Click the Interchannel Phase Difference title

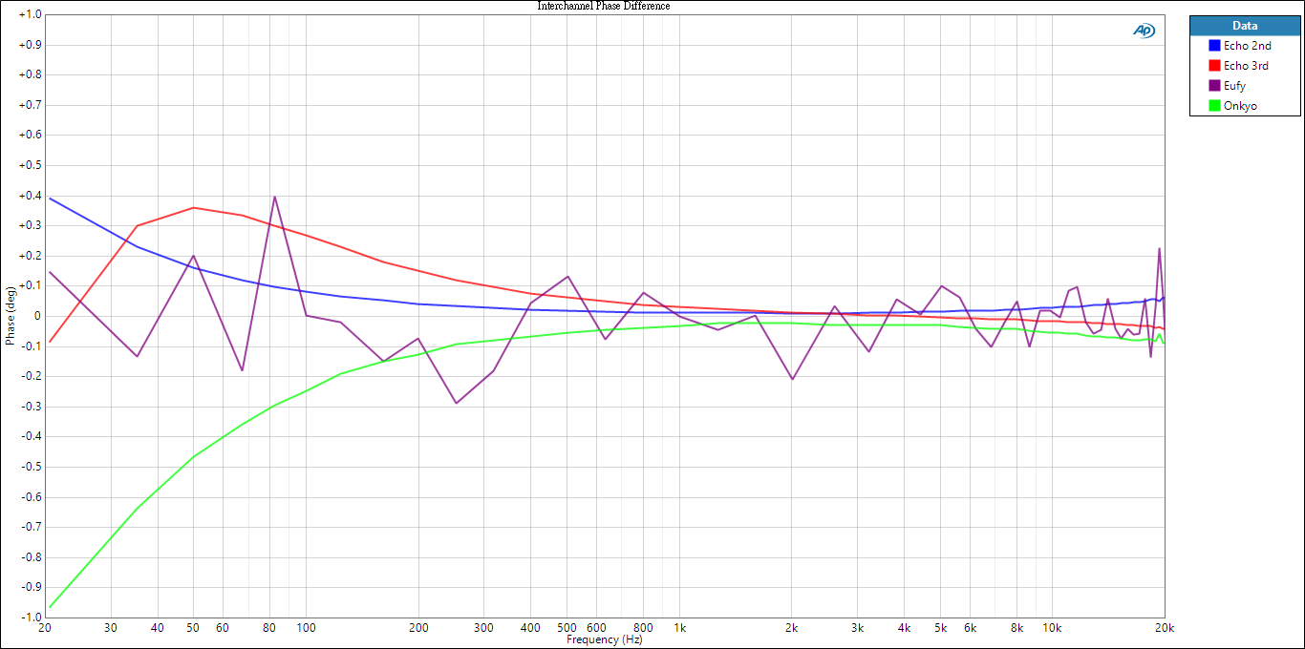[604, 6]
